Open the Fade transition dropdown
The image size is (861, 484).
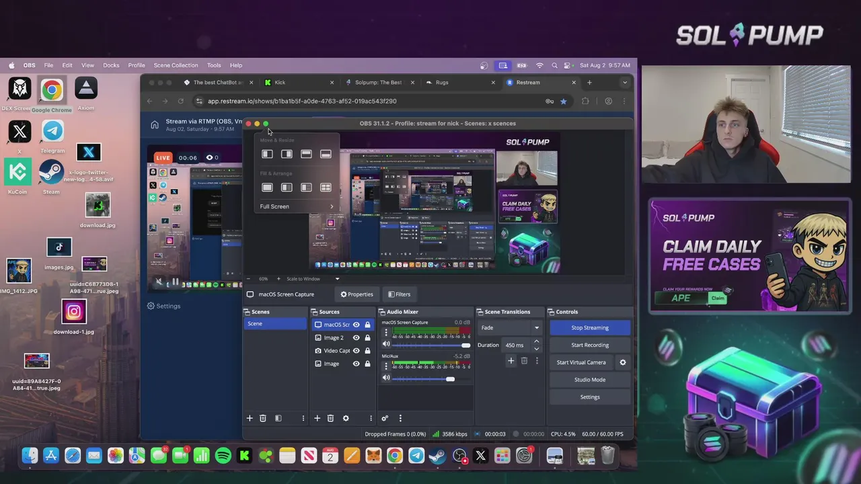click(x=509, y=328)
